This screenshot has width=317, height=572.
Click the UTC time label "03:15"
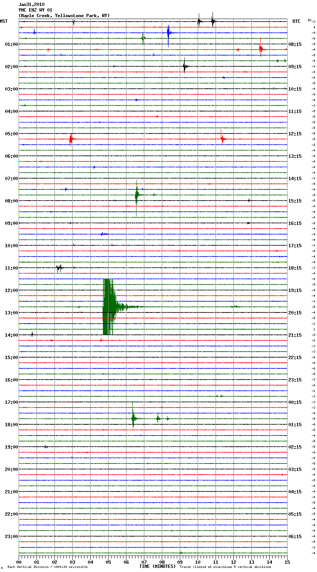tap(295, 469)
